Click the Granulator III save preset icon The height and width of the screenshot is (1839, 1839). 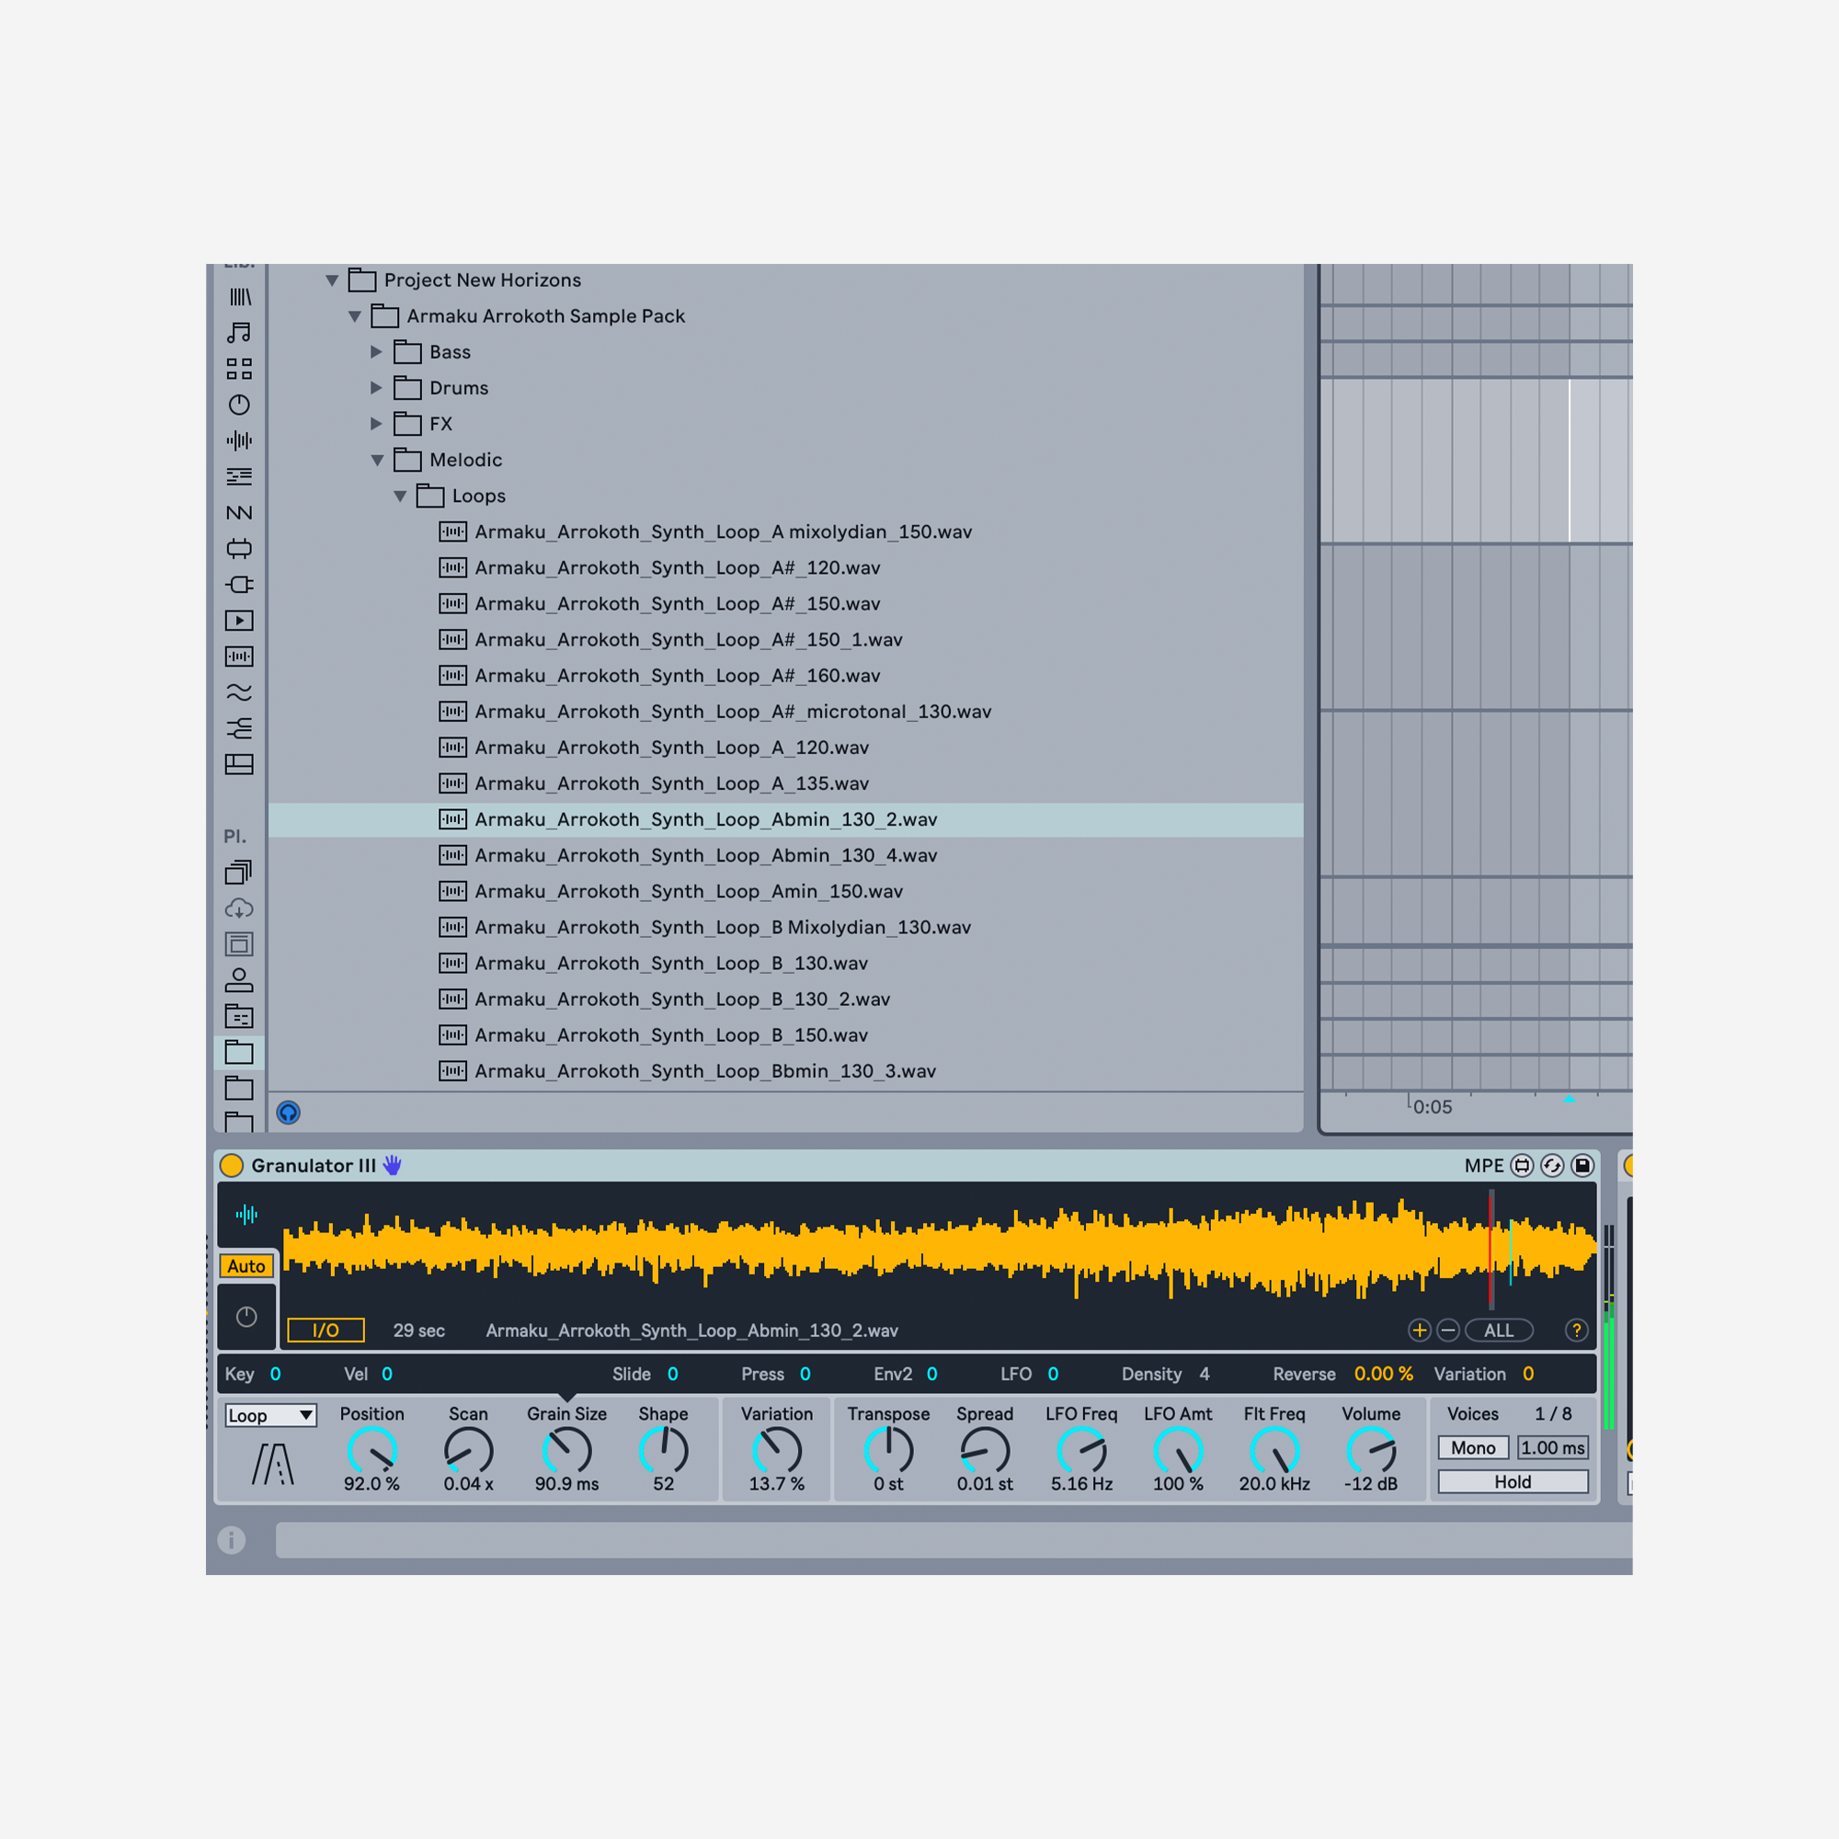[x=1582, y=1166]
